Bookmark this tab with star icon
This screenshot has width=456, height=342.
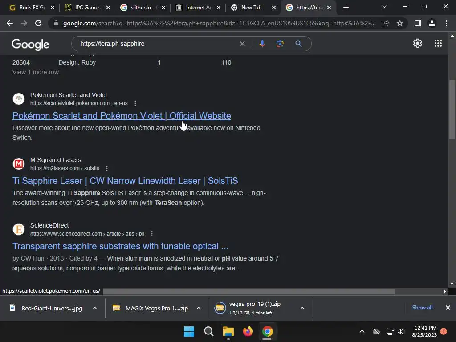tap(400, 23)
